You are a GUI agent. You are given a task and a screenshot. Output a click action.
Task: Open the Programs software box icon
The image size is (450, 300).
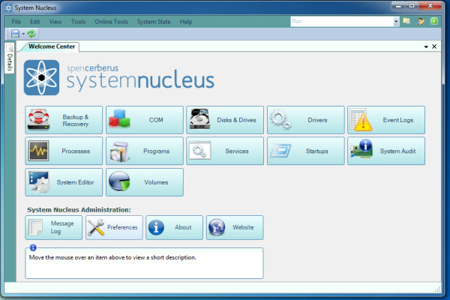119,151
